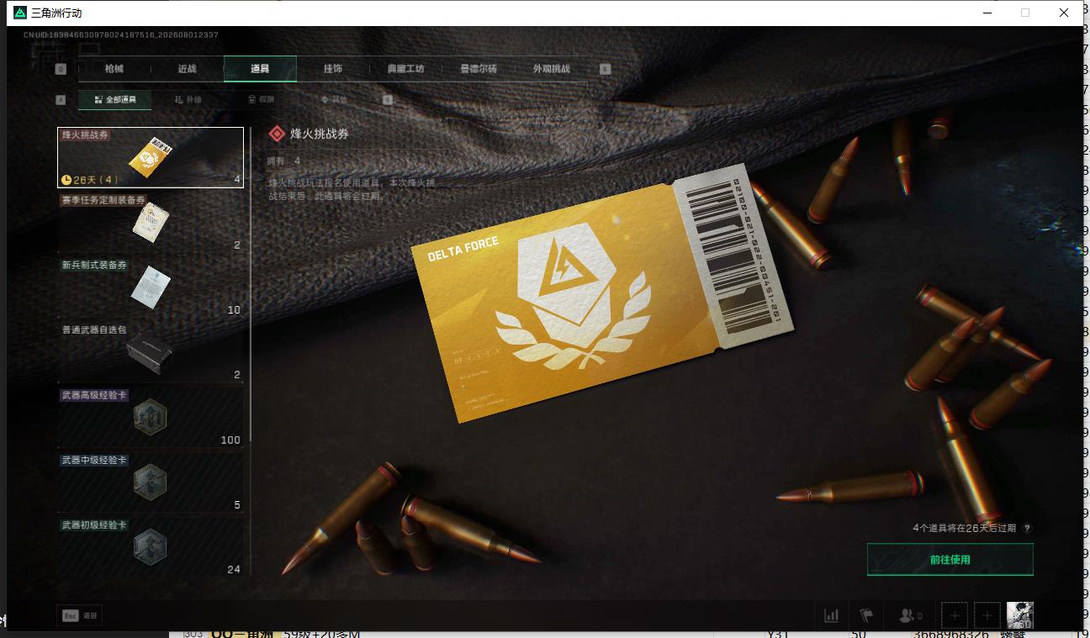This screenshot has width=1090, height=638.
Task: Select the 全部道具 filter
Action: (x=114, y=100)
